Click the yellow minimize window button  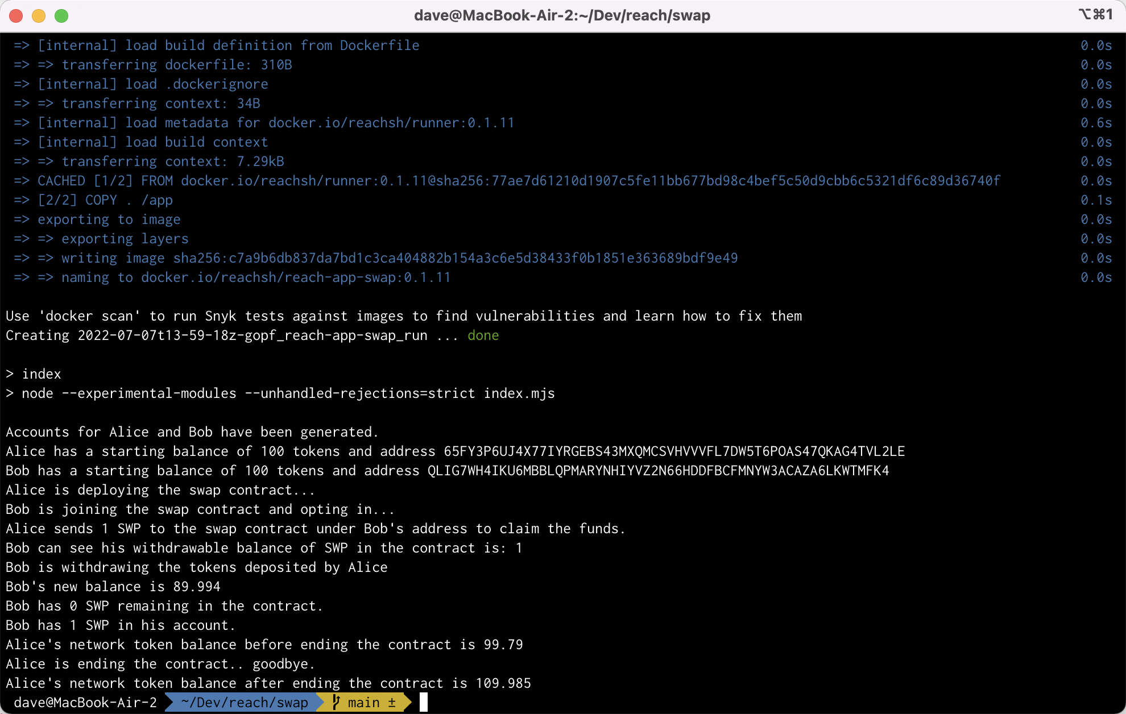coord(39,15)
